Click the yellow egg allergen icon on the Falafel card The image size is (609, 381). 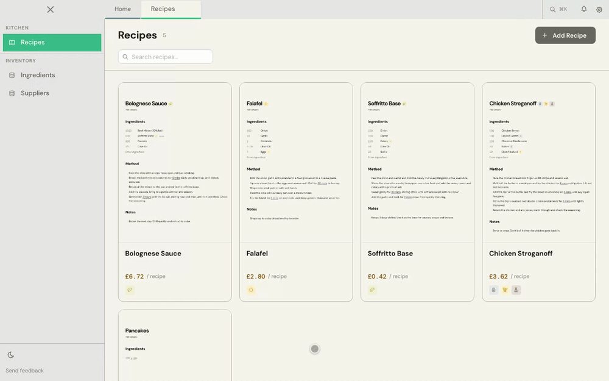251,290
